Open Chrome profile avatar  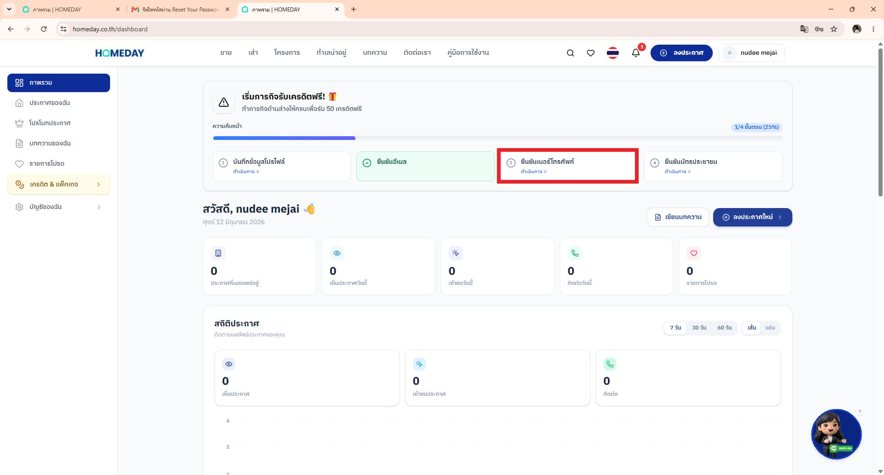[857, 29]
